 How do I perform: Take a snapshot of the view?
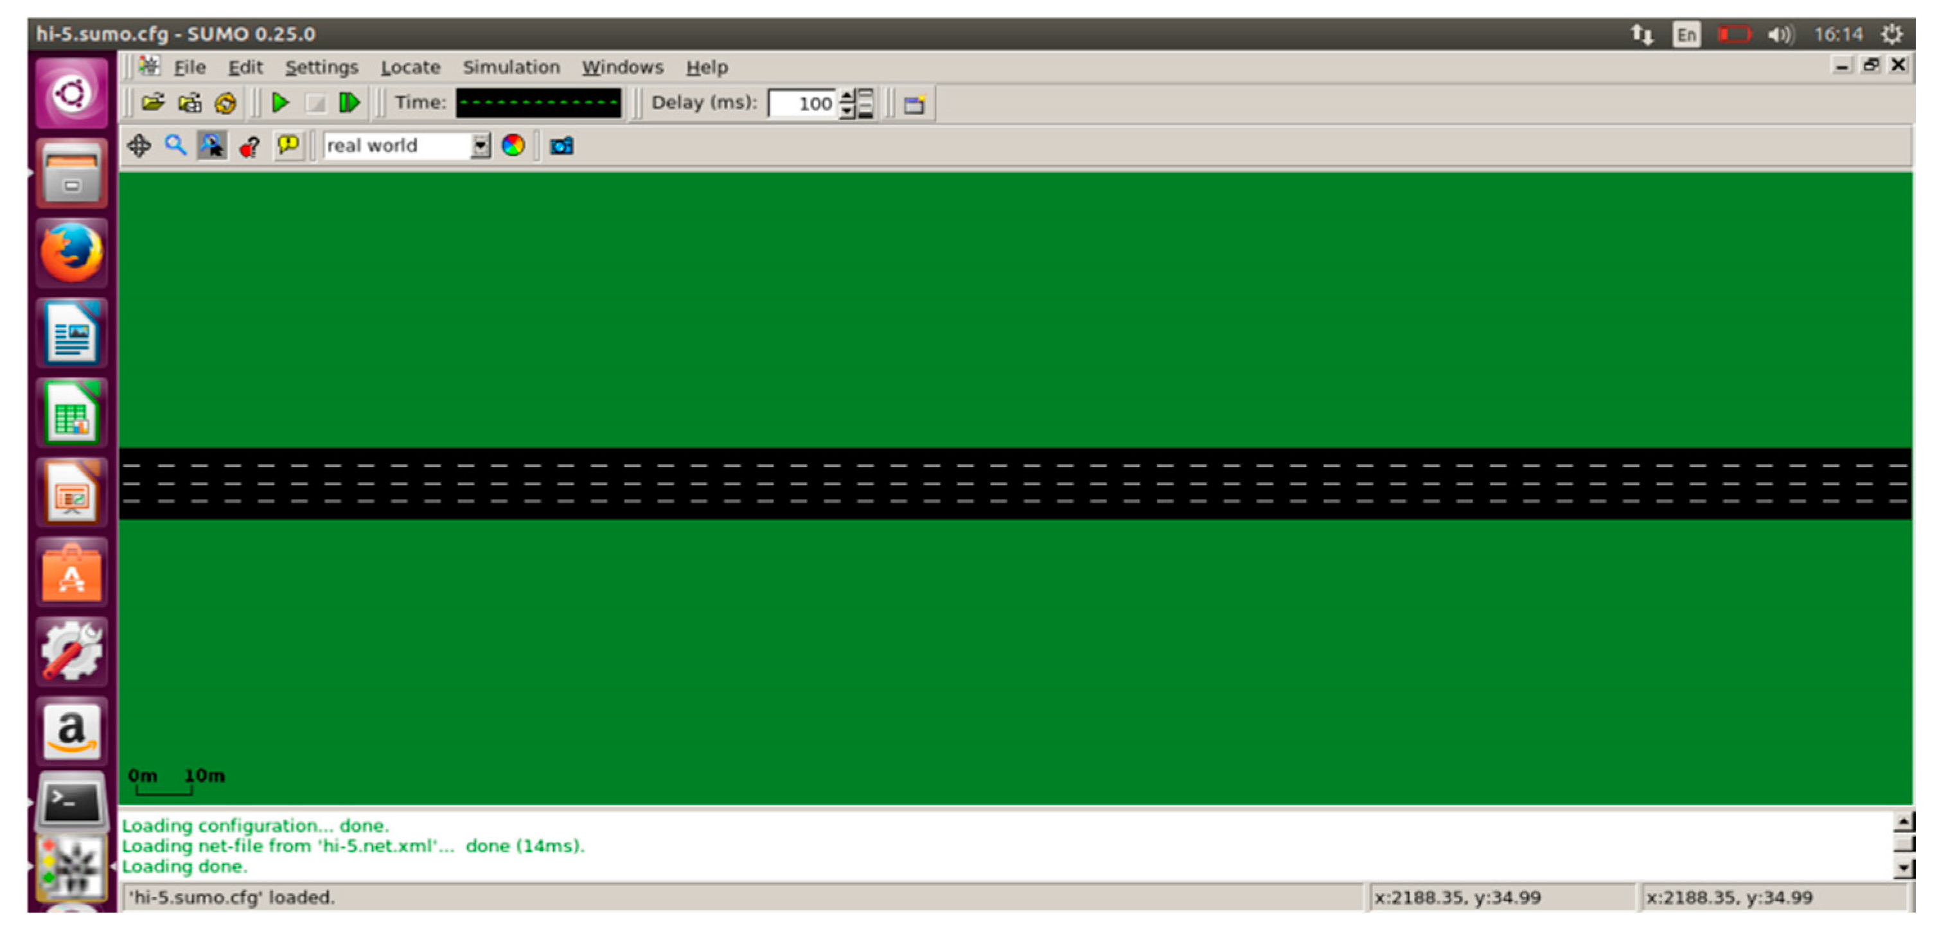click(x=561, y=145)
